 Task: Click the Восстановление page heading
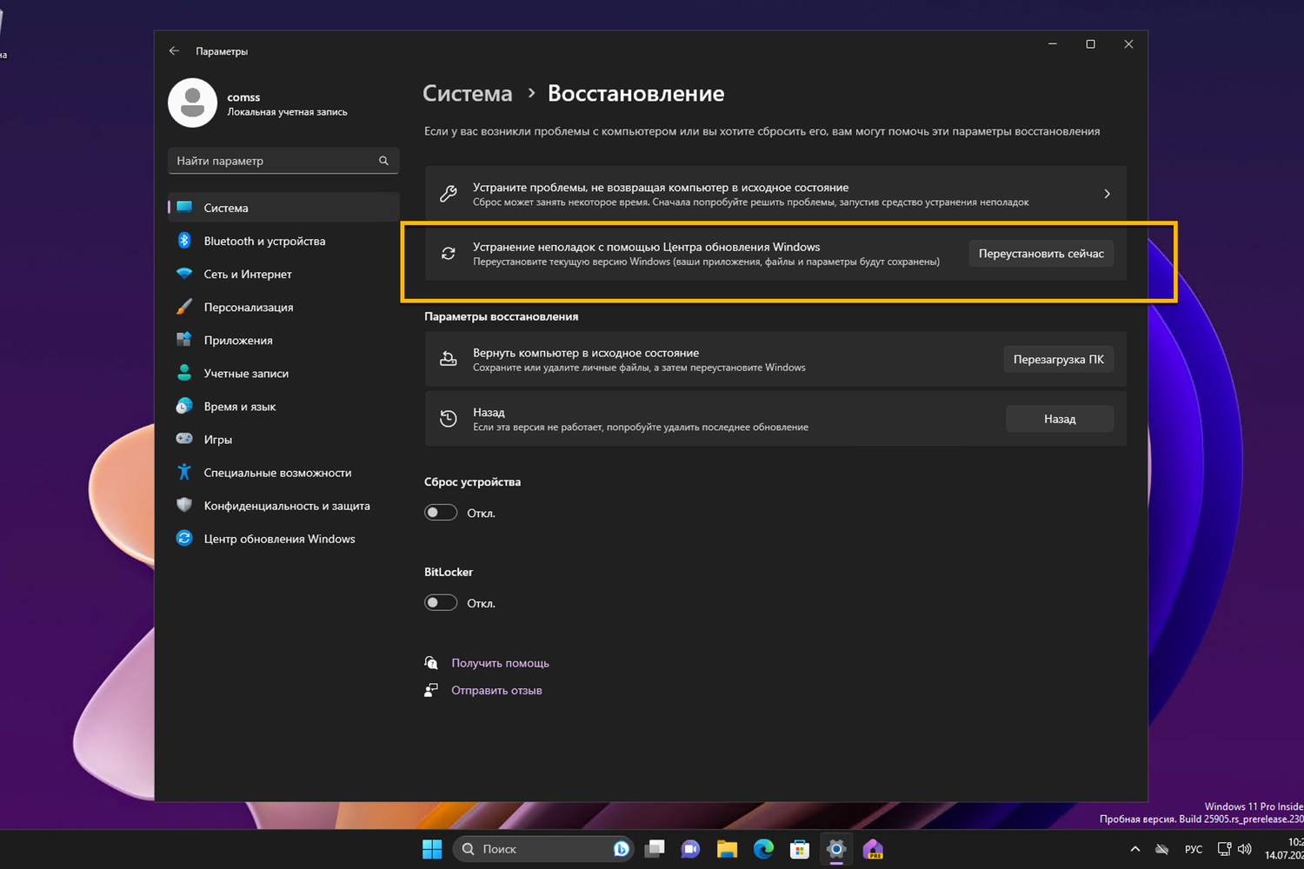pyautogui.click(x=636, y=94)
